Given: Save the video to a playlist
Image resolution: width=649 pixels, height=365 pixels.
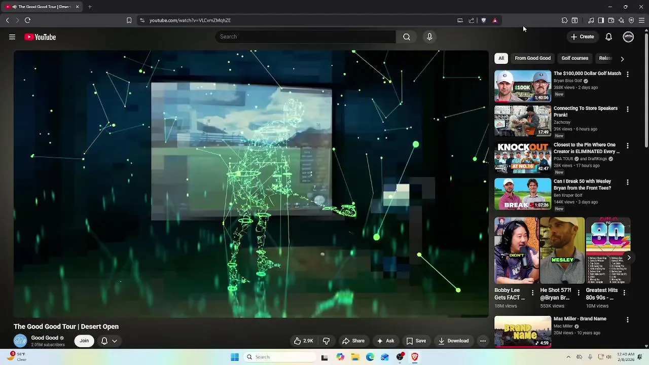Looking at the screenshot, I should tap(416, 341).
